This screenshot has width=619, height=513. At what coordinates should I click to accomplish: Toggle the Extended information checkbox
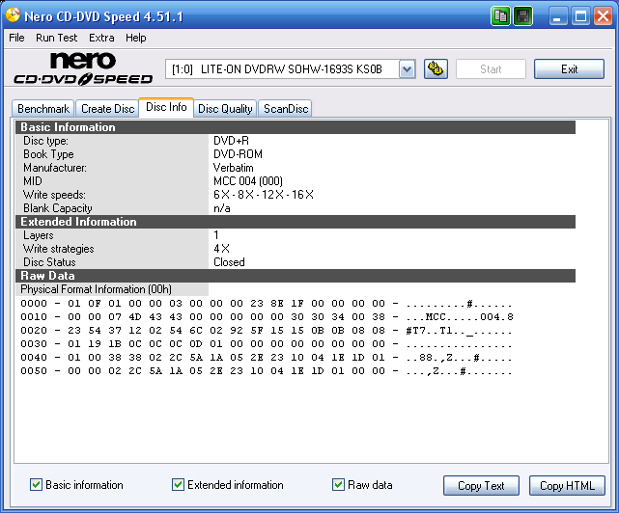point(178,485)
